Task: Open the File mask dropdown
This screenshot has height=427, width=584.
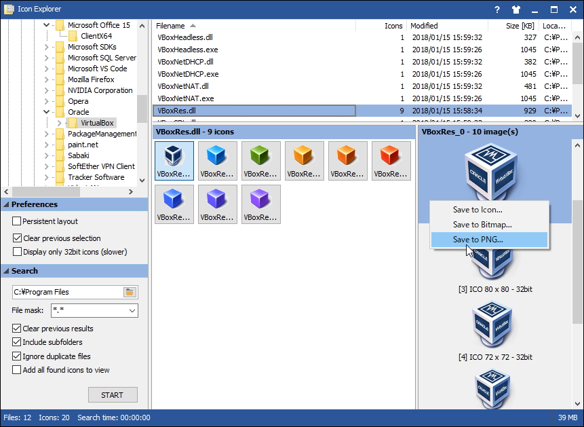Action: pos(132,311)
